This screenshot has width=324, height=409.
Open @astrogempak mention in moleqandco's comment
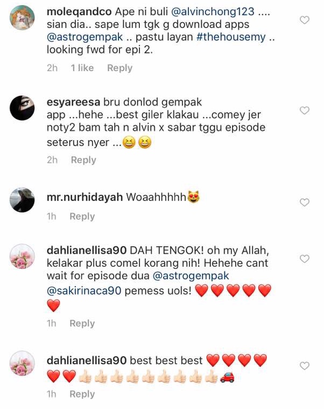84,37
